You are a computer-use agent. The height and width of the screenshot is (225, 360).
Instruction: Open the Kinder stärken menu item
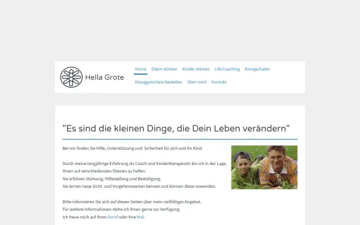tap(196, 69)
